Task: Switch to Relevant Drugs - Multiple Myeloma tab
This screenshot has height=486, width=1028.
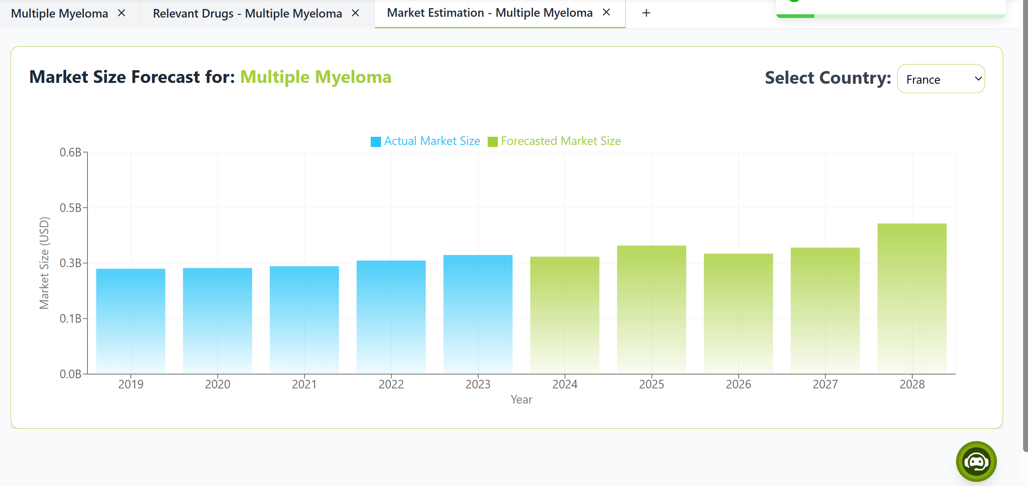Action: pos(247,13)
